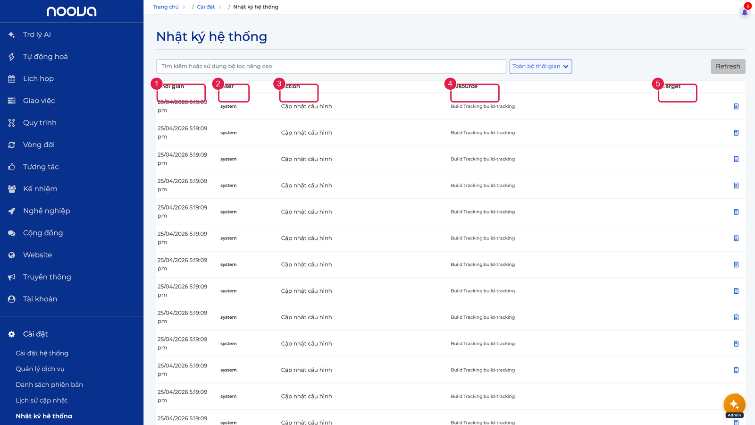Focus the log search input field
The image size is (755, 425).
(x=331, y=66)
